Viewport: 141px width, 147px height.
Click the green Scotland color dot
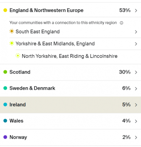[x=5, y=72]
